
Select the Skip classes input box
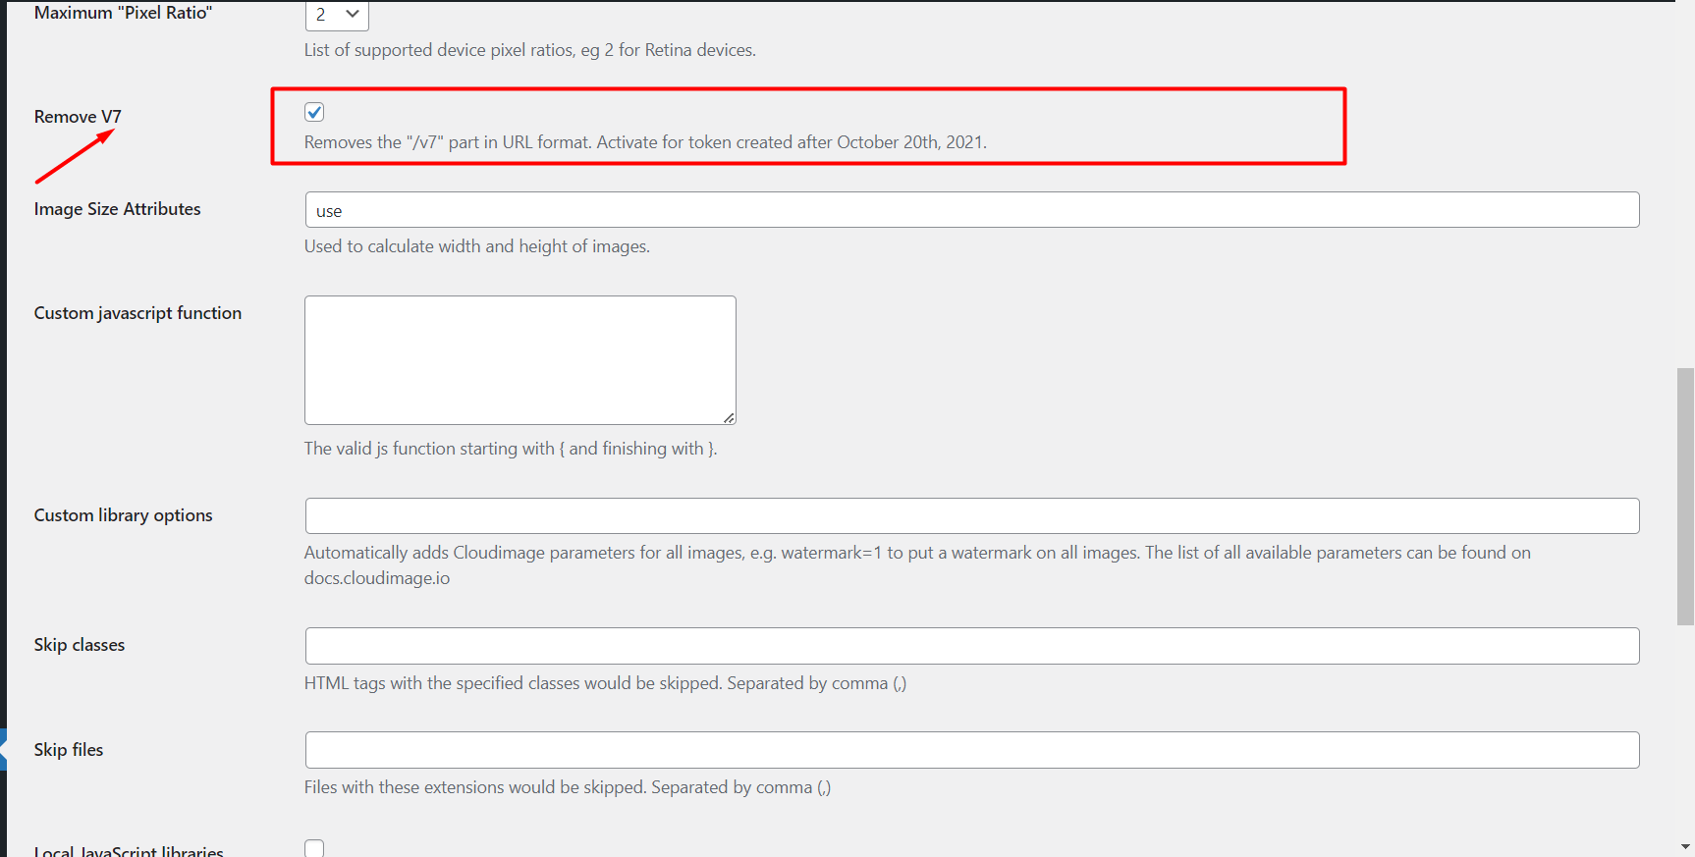(x=971, y=646)
